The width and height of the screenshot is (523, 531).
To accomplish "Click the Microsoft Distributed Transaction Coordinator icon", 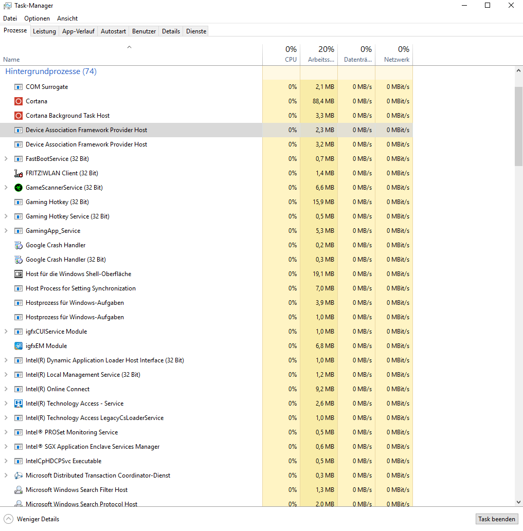I will (x=19, y=475).
